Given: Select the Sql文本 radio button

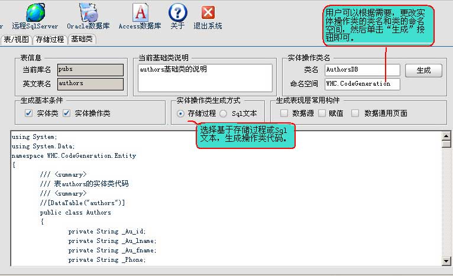Looking at the screenshot, I should [x=224, y=113].
